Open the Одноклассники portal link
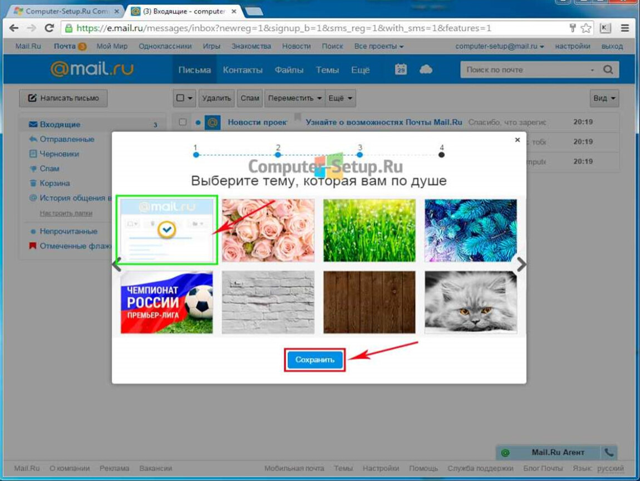 point(165,46)
